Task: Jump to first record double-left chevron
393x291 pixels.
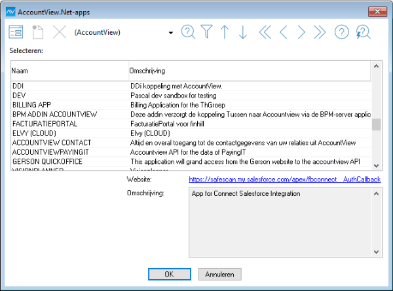Action: (265, 32)
